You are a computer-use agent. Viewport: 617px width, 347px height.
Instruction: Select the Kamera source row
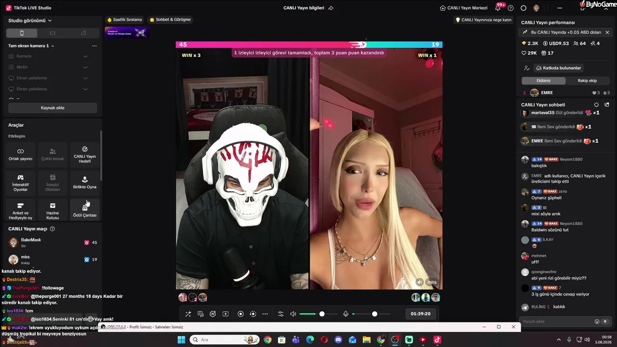point(53,56)
